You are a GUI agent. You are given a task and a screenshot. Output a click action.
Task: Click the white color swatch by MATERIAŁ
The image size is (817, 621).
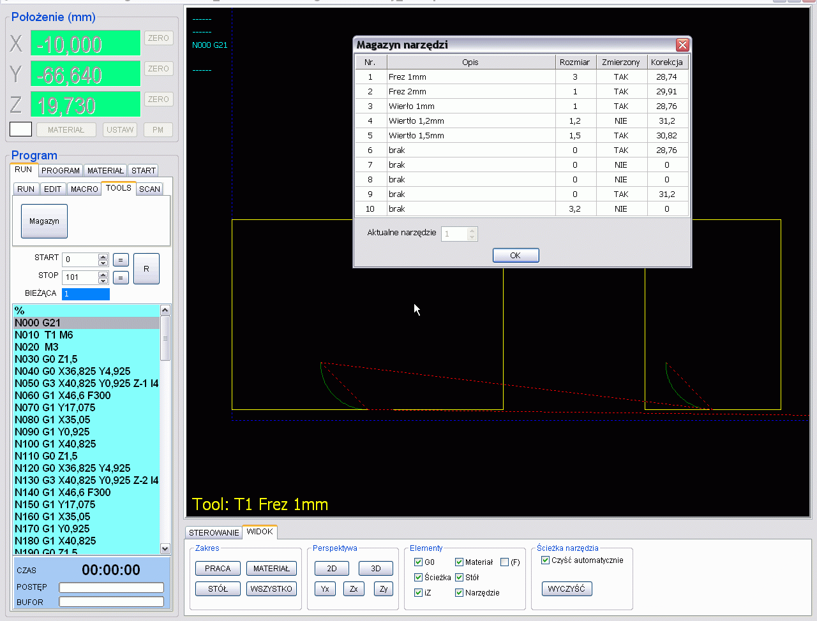coord(20,129)
